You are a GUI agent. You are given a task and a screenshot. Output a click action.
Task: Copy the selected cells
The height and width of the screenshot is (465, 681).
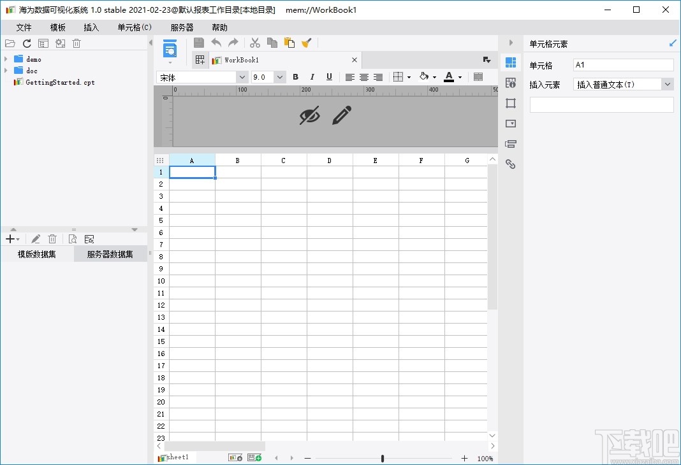[272, 43]
